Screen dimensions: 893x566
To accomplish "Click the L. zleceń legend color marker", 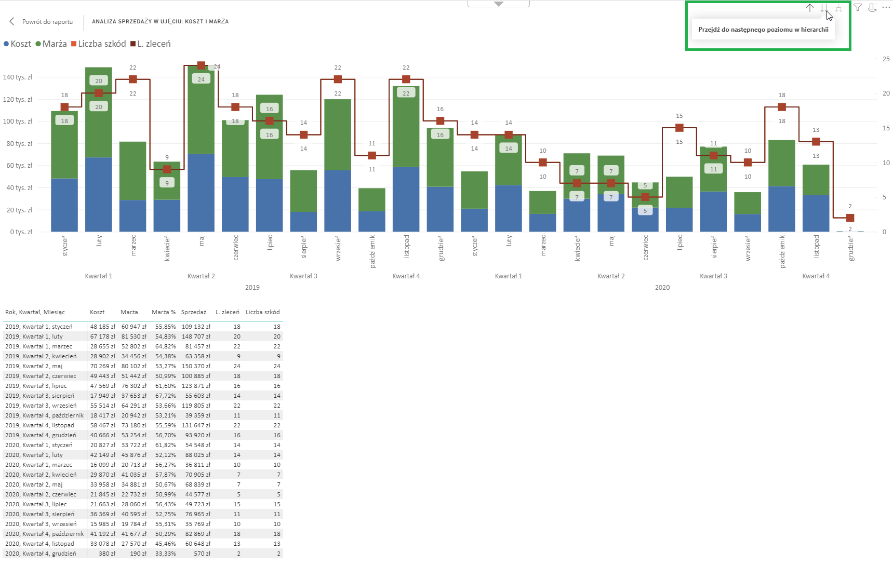I will tap(133, 44).
